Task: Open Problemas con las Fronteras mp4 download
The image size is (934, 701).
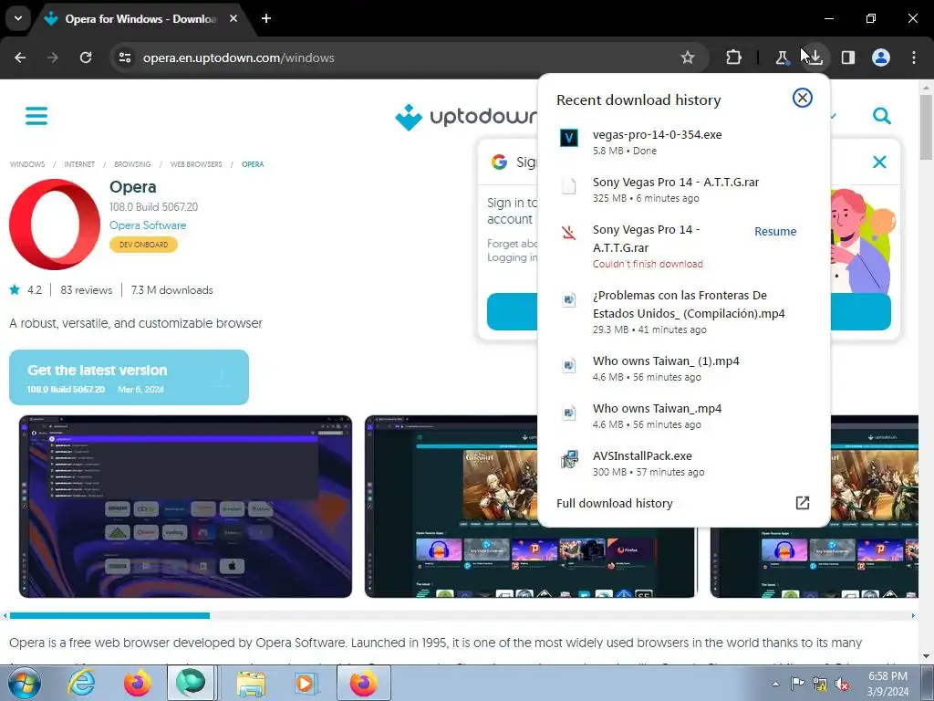Action: pos(683,312)
